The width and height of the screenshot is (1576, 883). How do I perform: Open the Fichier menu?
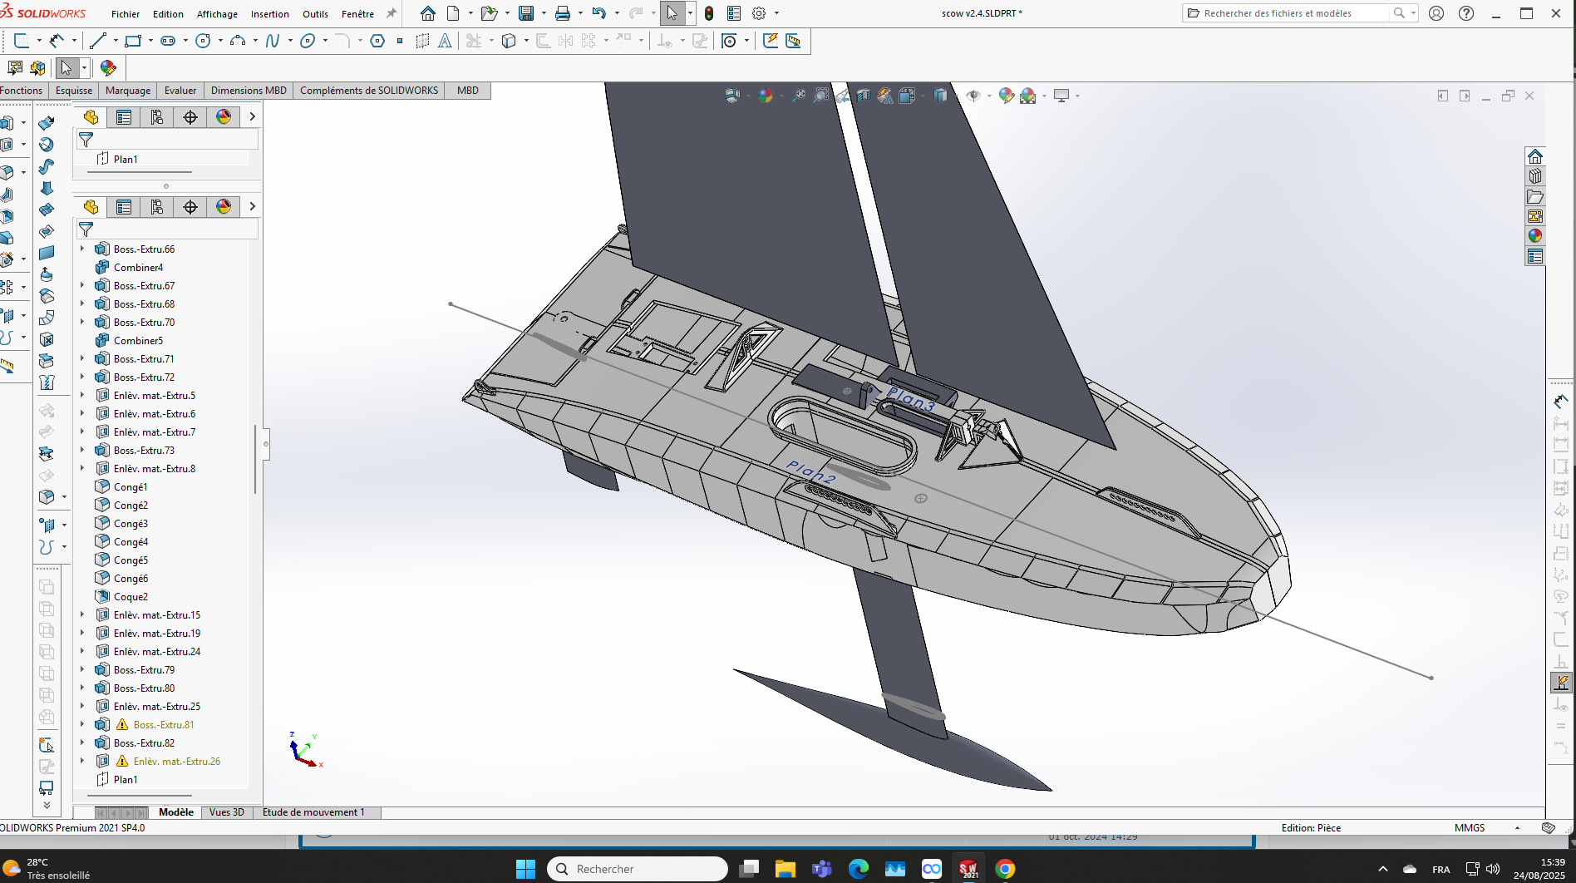click(126, 14)
